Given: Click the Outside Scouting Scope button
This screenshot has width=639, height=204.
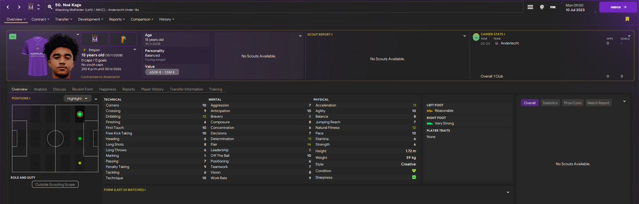Looking at the screenshot, I should coord(55,185).
